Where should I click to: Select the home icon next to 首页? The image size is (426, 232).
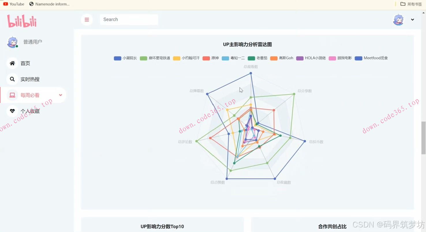click(12, 63)
